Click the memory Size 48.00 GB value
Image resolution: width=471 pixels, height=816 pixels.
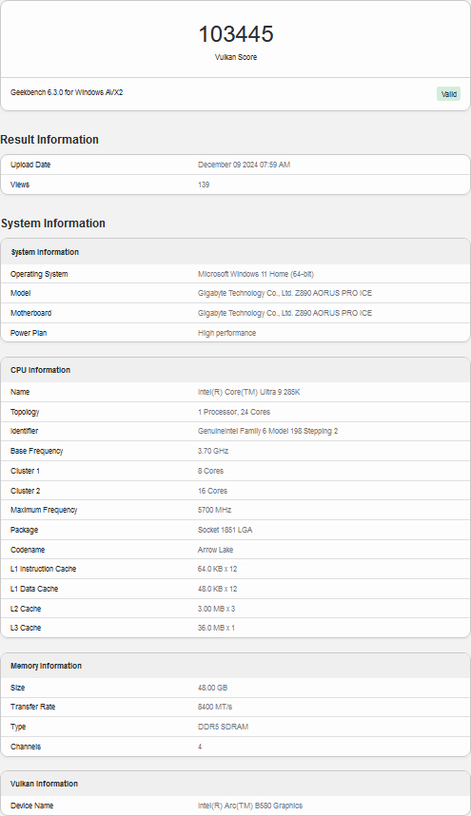click(x=212, y=688)
